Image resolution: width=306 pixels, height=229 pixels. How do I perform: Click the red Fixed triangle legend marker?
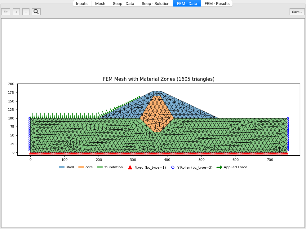point(130,167)
